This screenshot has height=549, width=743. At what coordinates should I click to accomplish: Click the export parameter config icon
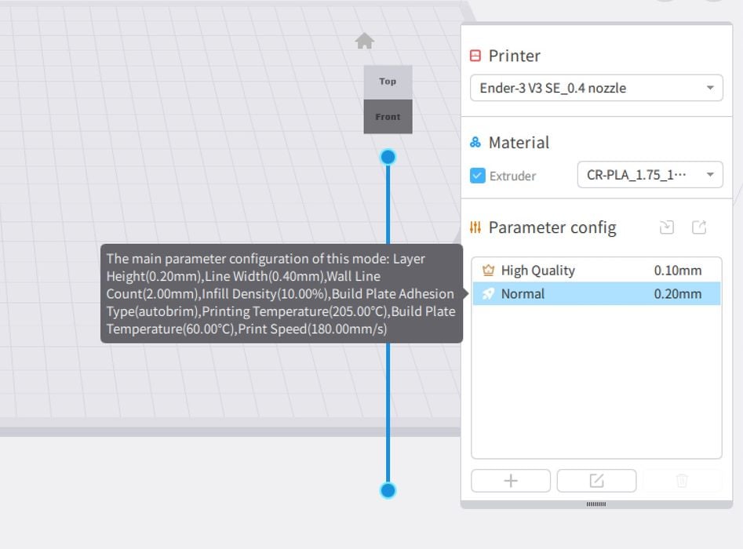[x=699, y=227]
